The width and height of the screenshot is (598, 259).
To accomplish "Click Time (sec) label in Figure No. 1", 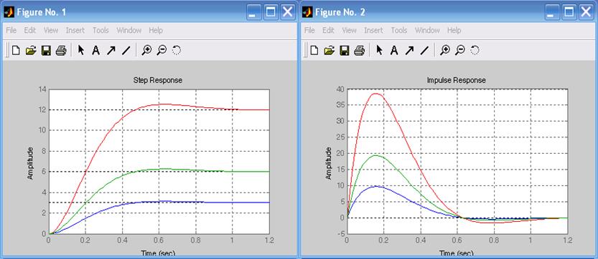I will 158,252.
